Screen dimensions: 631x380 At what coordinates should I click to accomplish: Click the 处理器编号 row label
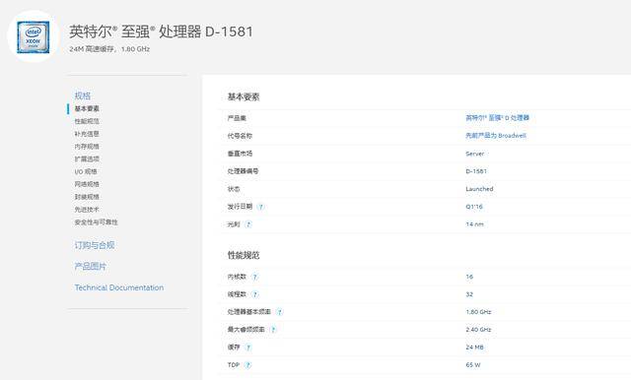pyautogui.click(x=244, y=171)
